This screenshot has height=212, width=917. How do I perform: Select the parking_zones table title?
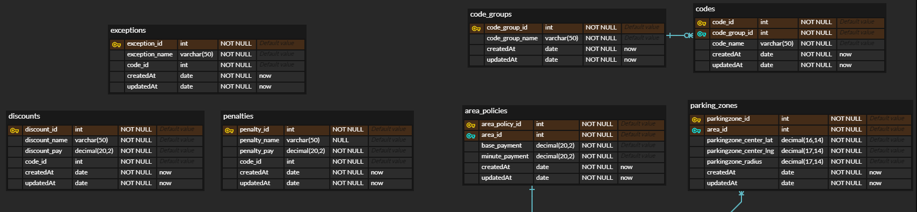[x=714, y=106]
